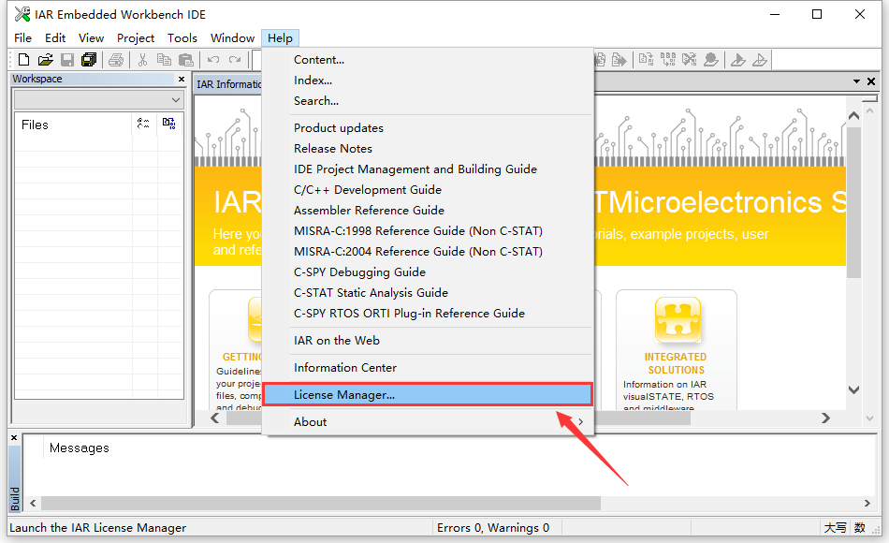Click the Cut scissors icon
This screenshot has height=543, width=889.
click(x=143, y=60)
